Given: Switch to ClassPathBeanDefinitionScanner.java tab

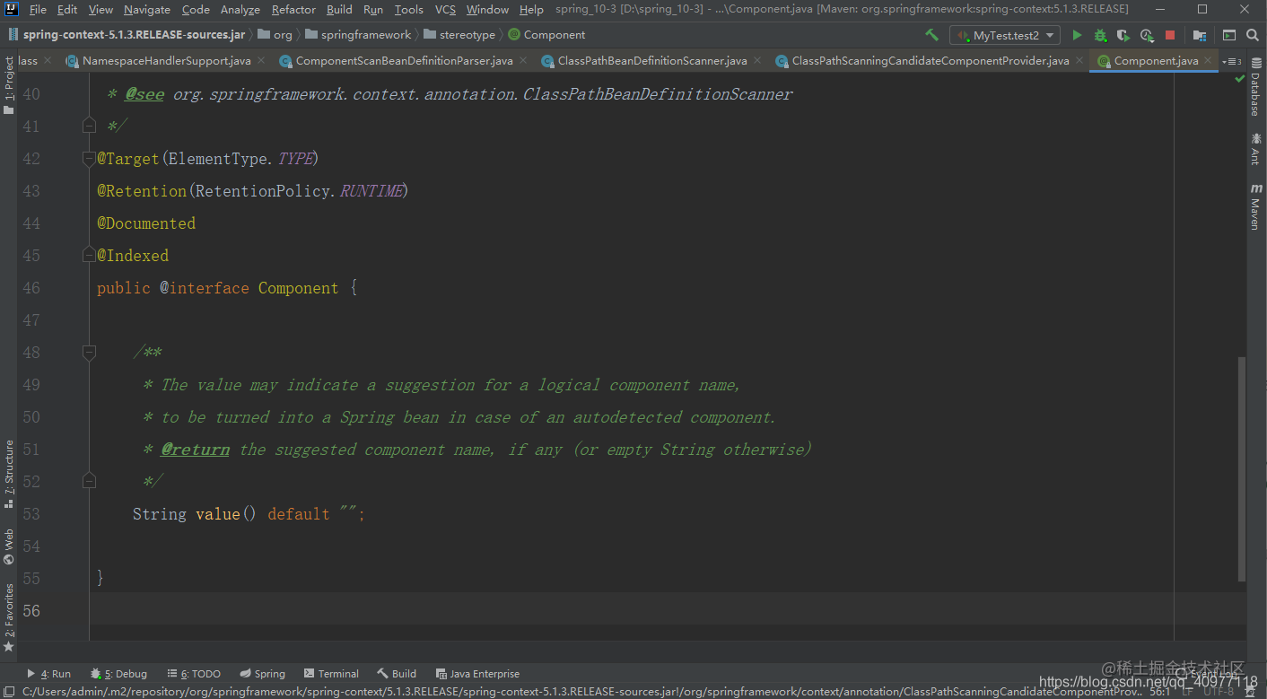Looking at the screenshot, I should coord(652,61).
